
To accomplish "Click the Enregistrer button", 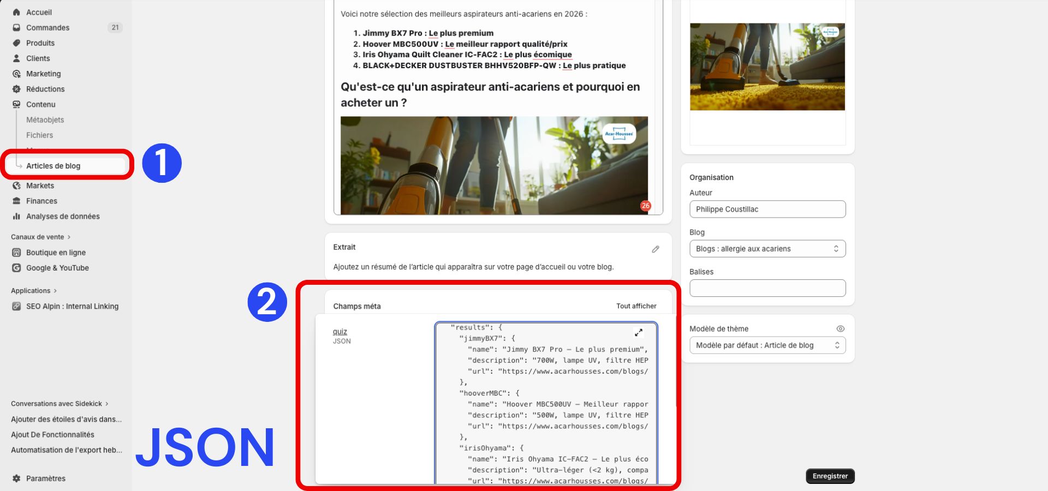I will 830,476.
